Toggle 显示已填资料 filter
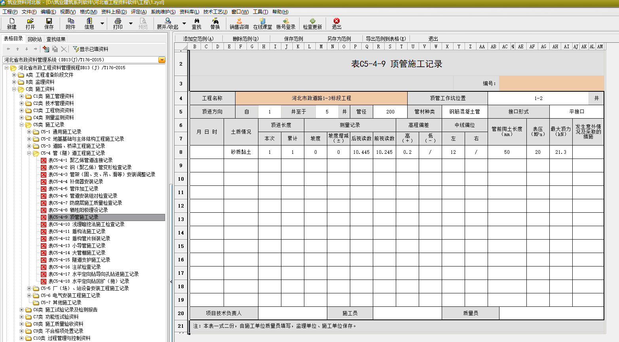The width and height of the screenshot is (619, 342). click(x=91, y=49)
